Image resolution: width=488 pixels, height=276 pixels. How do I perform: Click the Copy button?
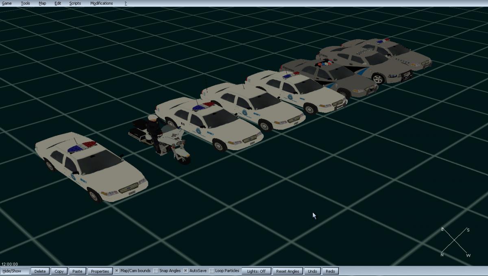click(x=59, y=271)
